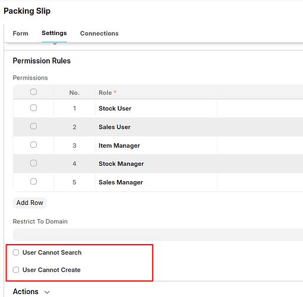Select the Settings tab
303x297 pixels.
coord(54,33)
